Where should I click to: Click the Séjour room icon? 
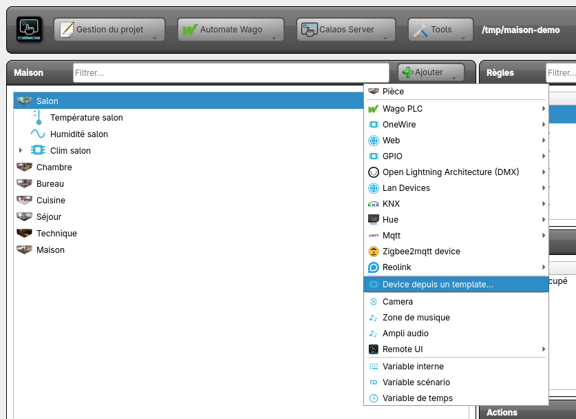pos(24,216)
